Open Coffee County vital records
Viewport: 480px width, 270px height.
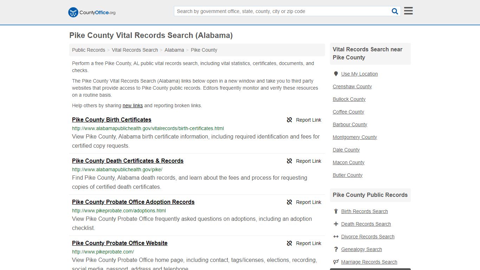click(348, 112)
